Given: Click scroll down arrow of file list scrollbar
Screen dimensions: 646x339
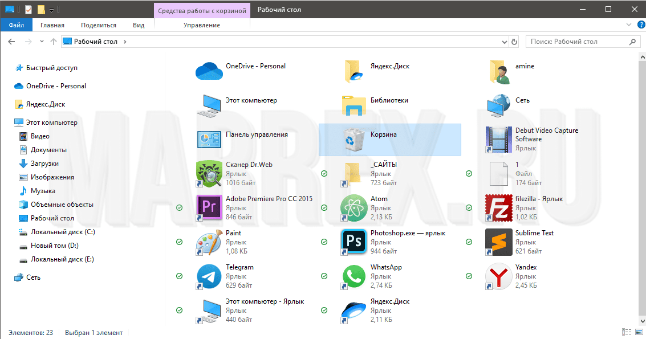Looking at the screenshot, I should click(x=642, y=321).
